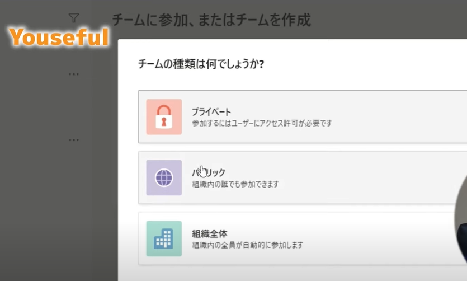
Task: Click the purple globe public icon
Action: pos(164,177)
